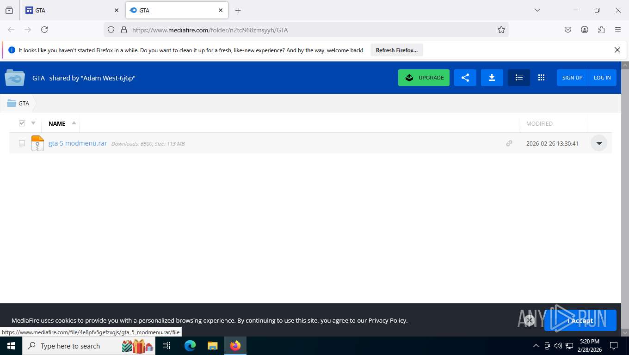The height and width of the screenshot is (355, 629).
Task: Bookmark this page with star icon
Action: 501,30
